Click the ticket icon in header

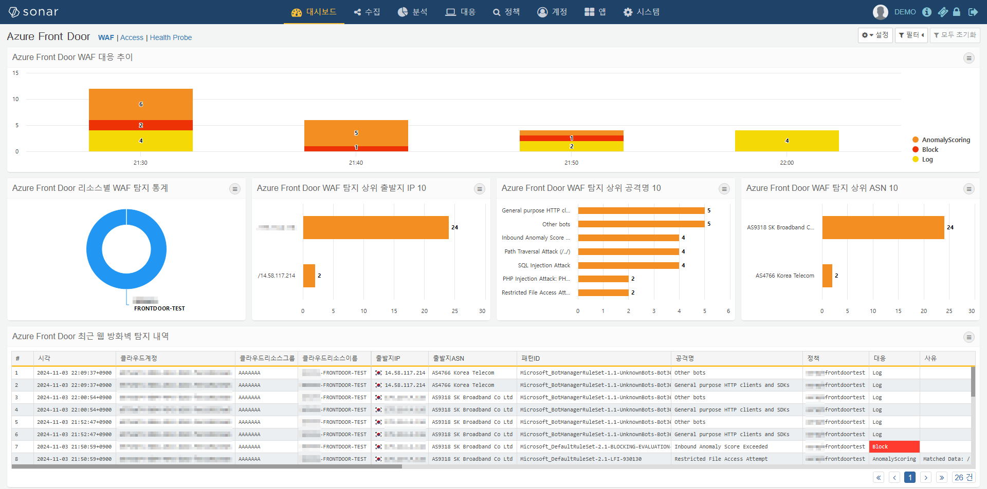tap(942, 12)
